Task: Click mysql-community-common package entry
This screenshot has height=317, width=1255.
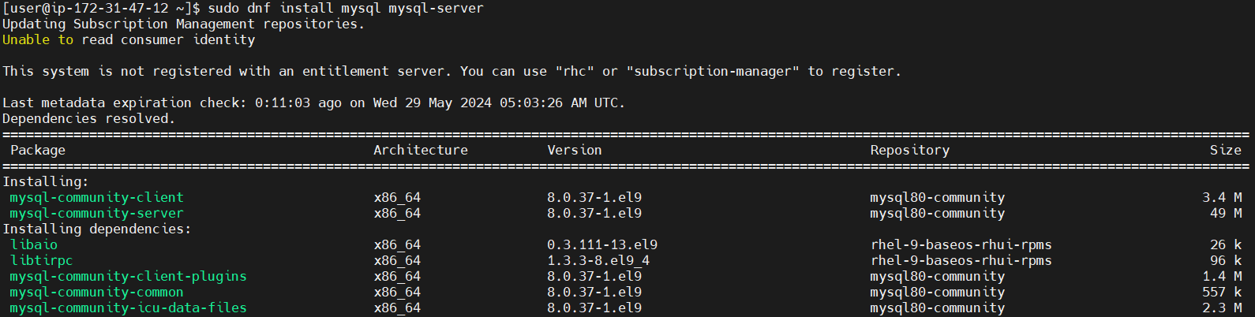Action: 96,292
